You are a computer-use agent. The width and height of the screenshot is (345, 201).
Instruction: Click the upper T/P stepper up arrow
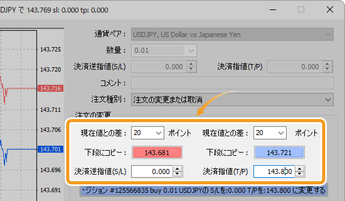(x=327, y=64)
